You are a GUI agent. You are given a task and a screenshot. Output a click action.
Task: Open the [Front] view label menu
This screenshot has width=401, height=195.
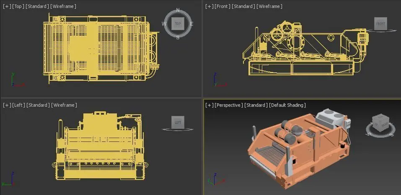coord(222,6)
